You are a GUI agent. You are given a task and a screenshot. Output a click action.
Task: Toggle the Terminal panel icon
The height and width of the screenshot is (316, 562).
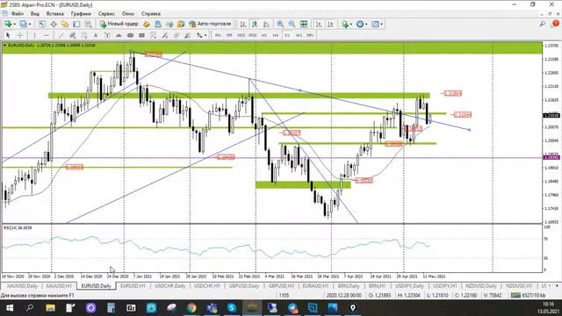[x=76, y=24]
